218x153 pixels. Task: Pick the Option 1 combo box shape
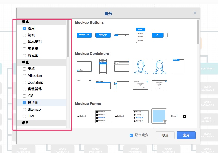pyautogui.click(x=178, y=116)
